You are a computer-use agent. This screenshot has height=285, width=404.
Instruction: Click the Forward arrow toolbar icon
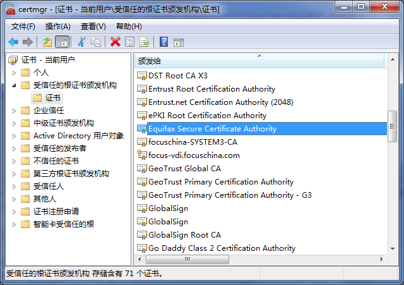pyautogui.click(x=28, y=42)
